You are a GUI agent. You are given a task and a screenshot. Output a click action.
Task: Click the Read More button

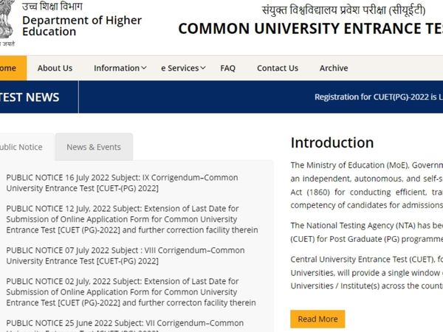coord(317,319)
